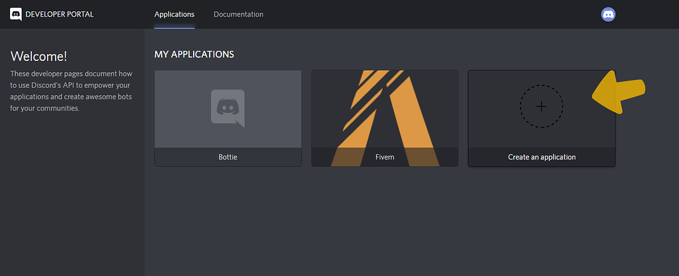Viewport: 679px width, 276px height.
Task: Click the Welcome! heading in the sidebar
Action: 38,56
